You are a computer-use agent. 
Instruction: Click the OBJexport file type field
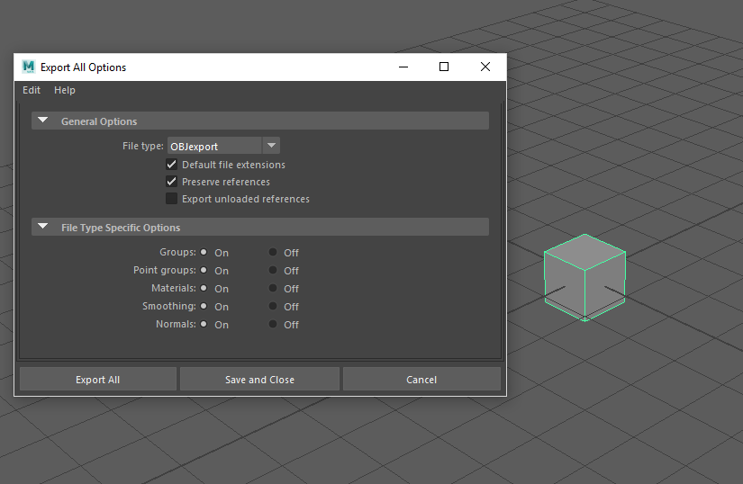click(x=214, y=146)
